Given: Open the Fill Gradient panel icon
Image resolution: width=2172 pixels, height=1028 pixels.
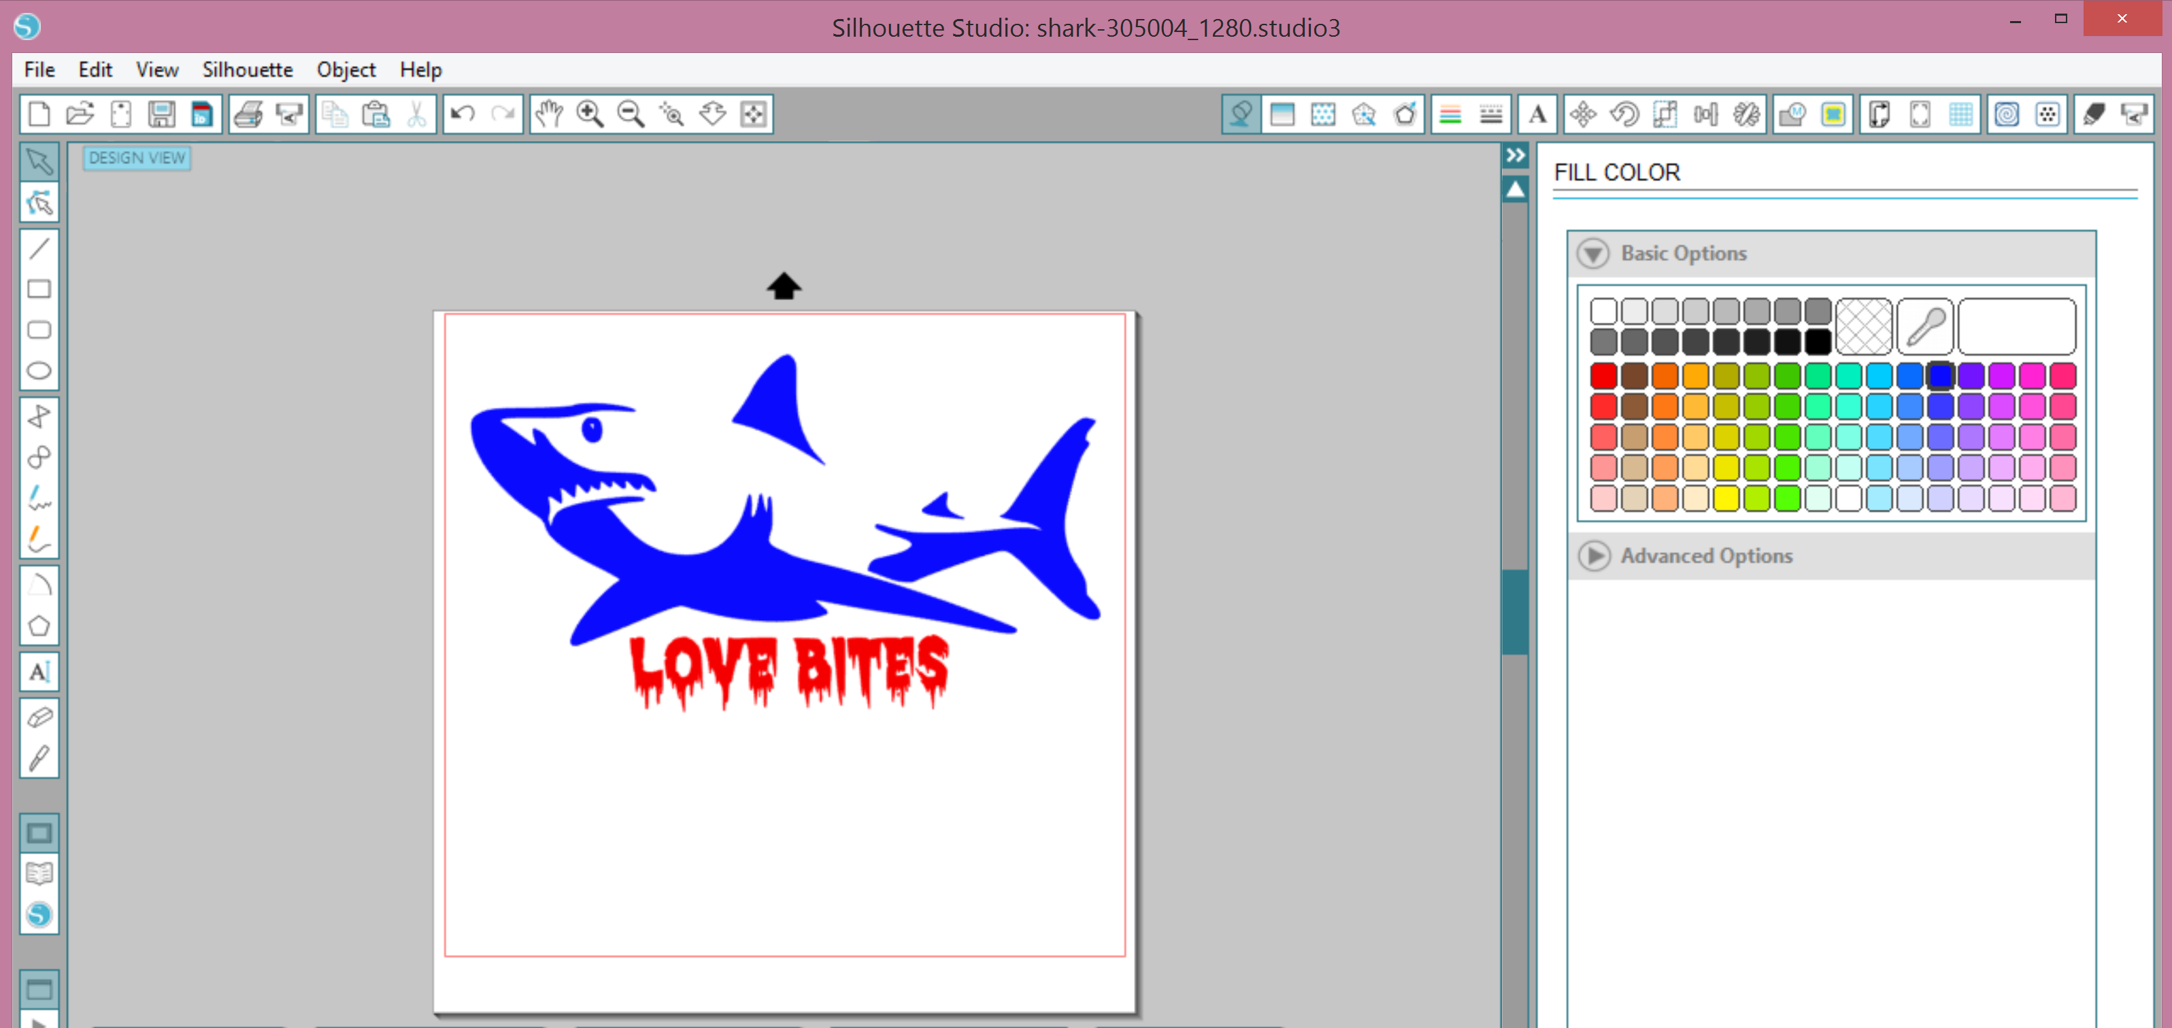Looking at the screenshot, I should pyautogui.click(x=1282, y=114).
